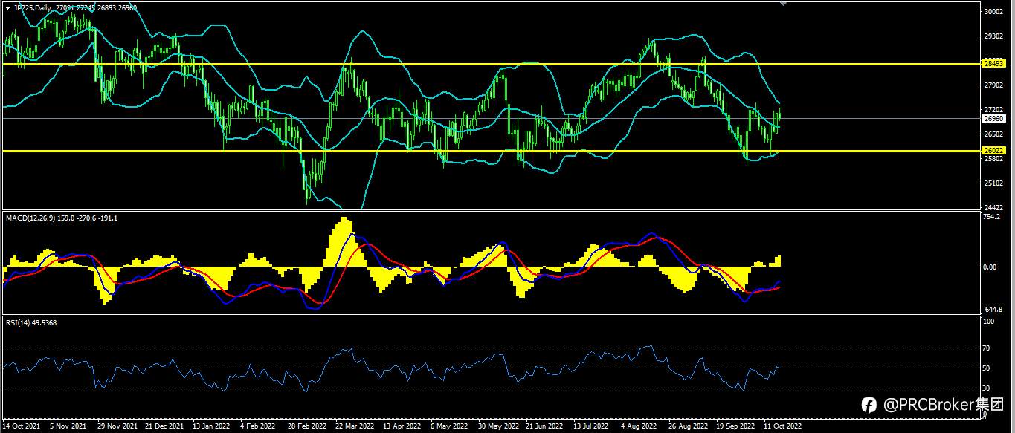The width and height of the screenshot is (1015, 433).
Task: Click the 26502 value on the price scale
Action: tap(994, 134)
